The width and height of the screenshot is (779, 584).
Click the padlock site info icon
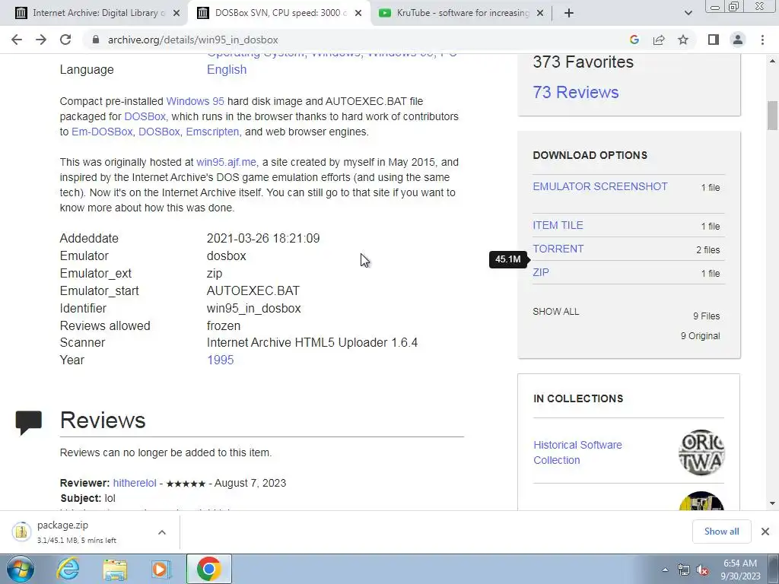point(96,40)
